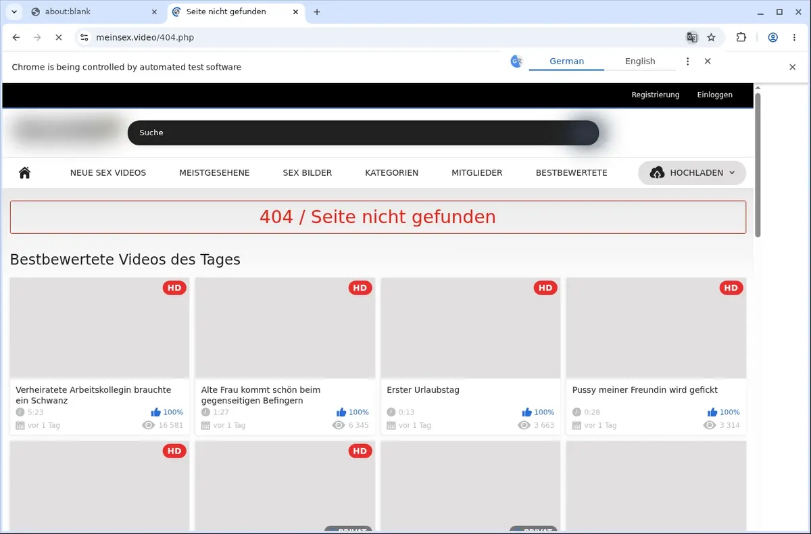Go back to the previous page
This screenshot has width=811, height=534.
tap(17, 37)
